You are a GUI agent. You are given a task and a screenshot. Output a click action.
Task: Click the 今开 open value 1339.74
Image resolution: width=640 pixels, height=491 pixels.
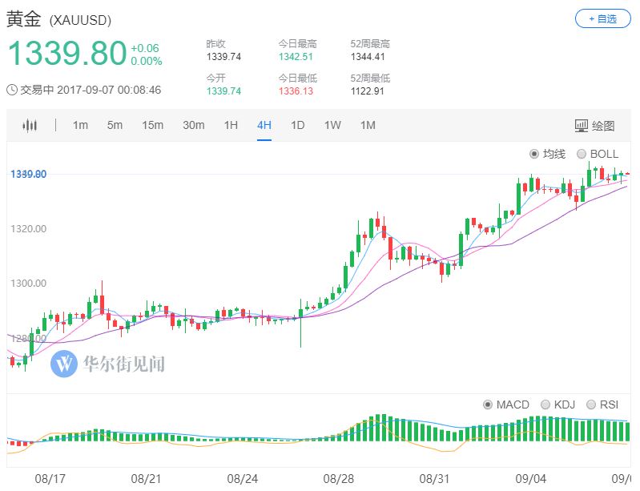pyautogui.click(x=223, y=91)
